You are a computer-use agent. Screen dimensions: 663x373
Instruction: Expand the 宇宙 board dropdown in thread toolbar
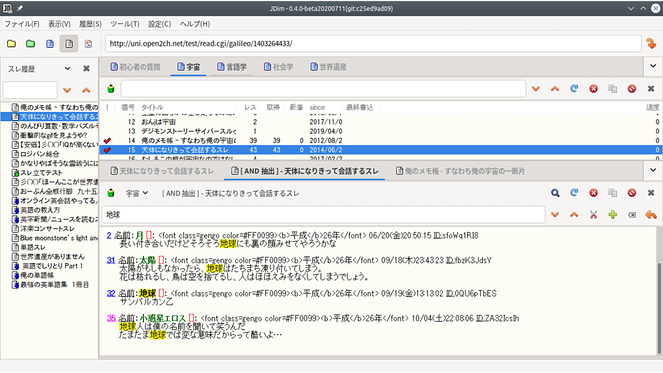[x=137, y=193]
